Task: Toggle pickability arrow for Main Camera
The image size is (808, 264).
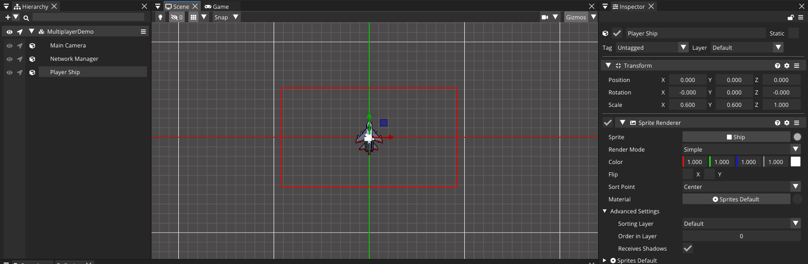Action: (20, 46)
